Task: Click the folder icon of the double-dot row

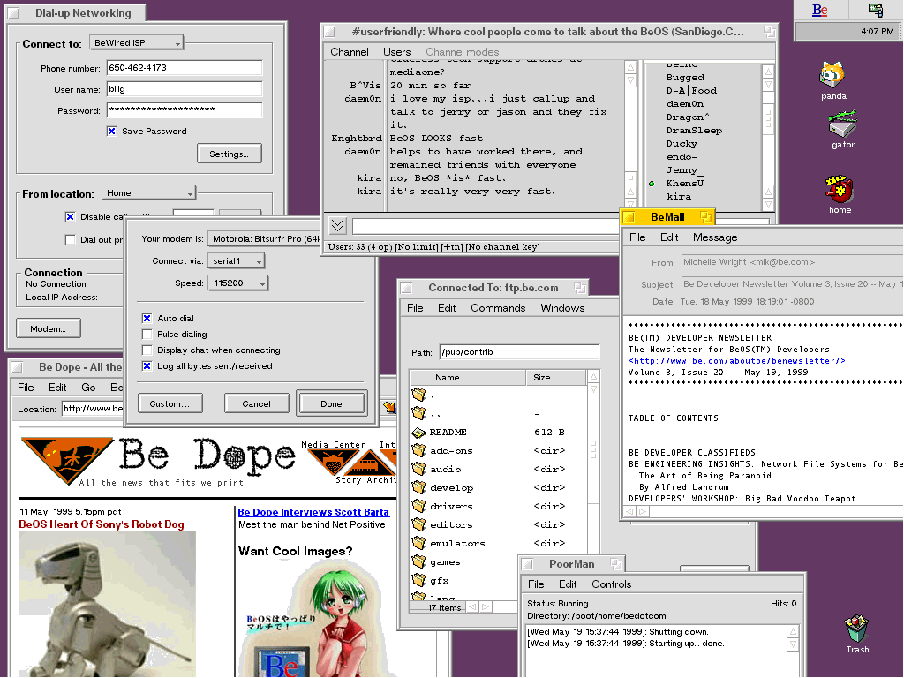Action: pyautogui.click(x=419, y=413)
